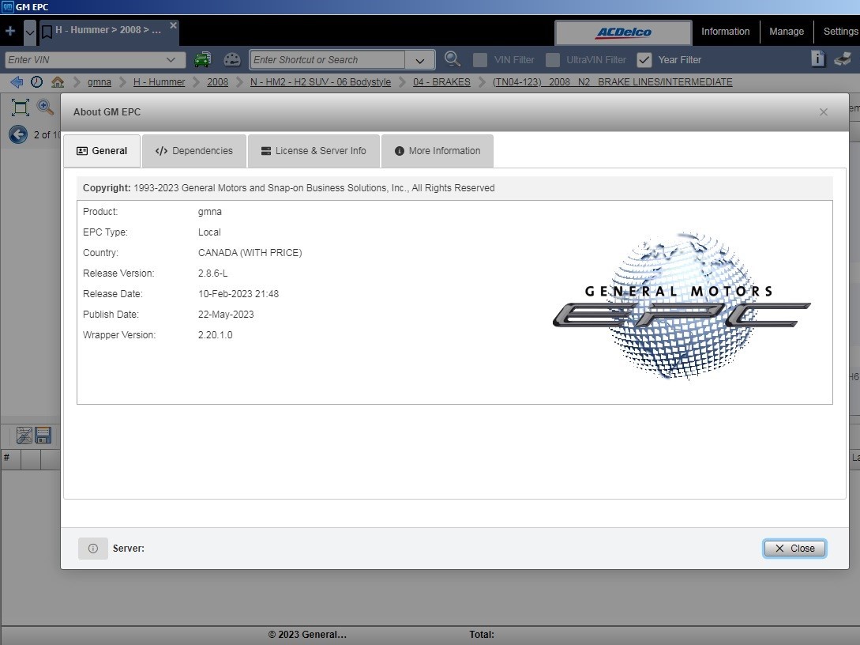Click the print icon in toolbar
The height and width of the screenshot is (645, 860).
pyautogui.click(x=843, y=58)
